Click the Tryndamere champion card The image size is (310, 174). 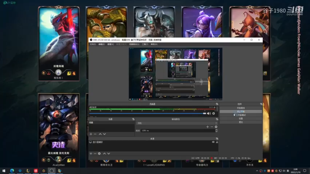[154, 22]
